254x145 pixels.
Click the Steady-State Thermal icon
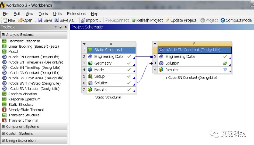4,110
